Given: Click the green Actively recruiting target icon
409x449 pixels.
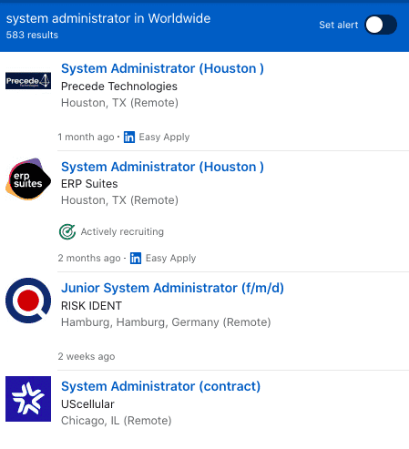Looking at the screenshot, I should click(67, 231).
